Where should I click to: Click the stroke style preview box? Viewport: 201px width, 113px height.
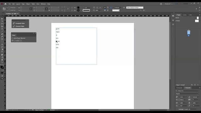pyautogui.click(x=86, y=10)
